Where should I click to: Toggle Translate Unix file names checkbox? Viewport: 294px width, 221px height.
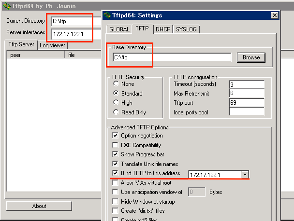click(115, 164)
